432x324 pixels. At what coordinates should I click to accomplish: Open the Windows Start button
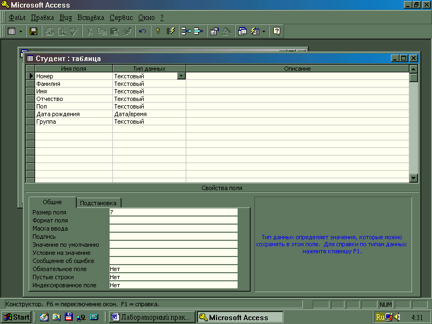(x=16, y=317)
